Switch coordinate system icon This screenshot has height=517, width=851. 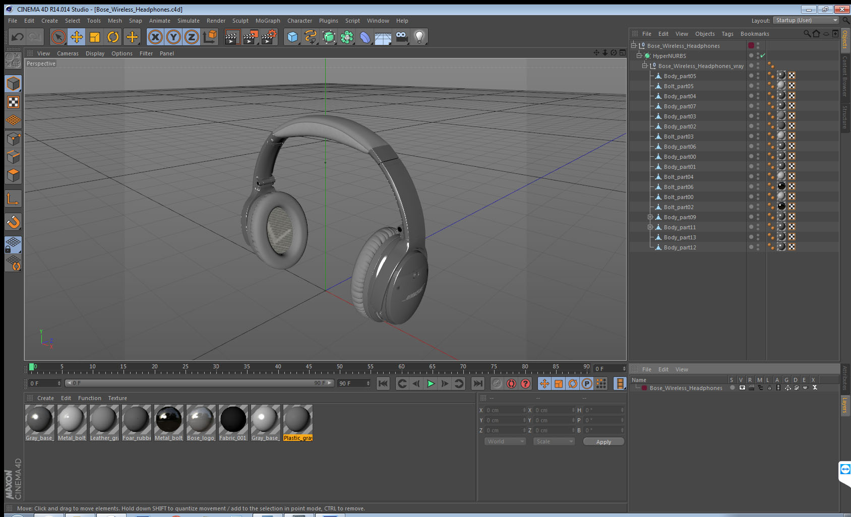(x=210, y=37)
